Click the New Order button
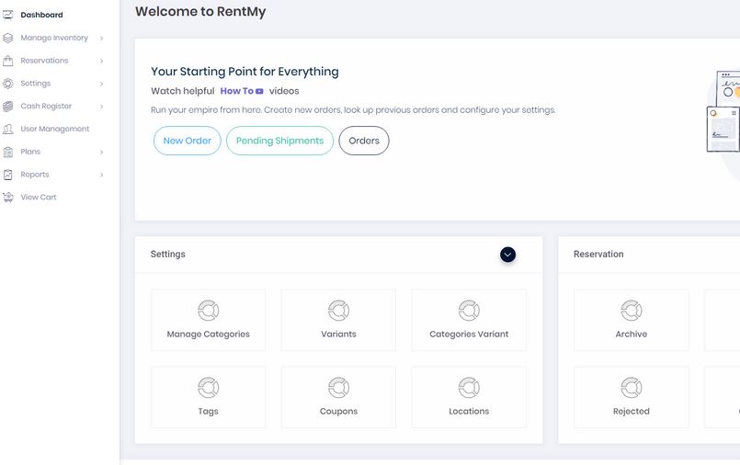 187,141
